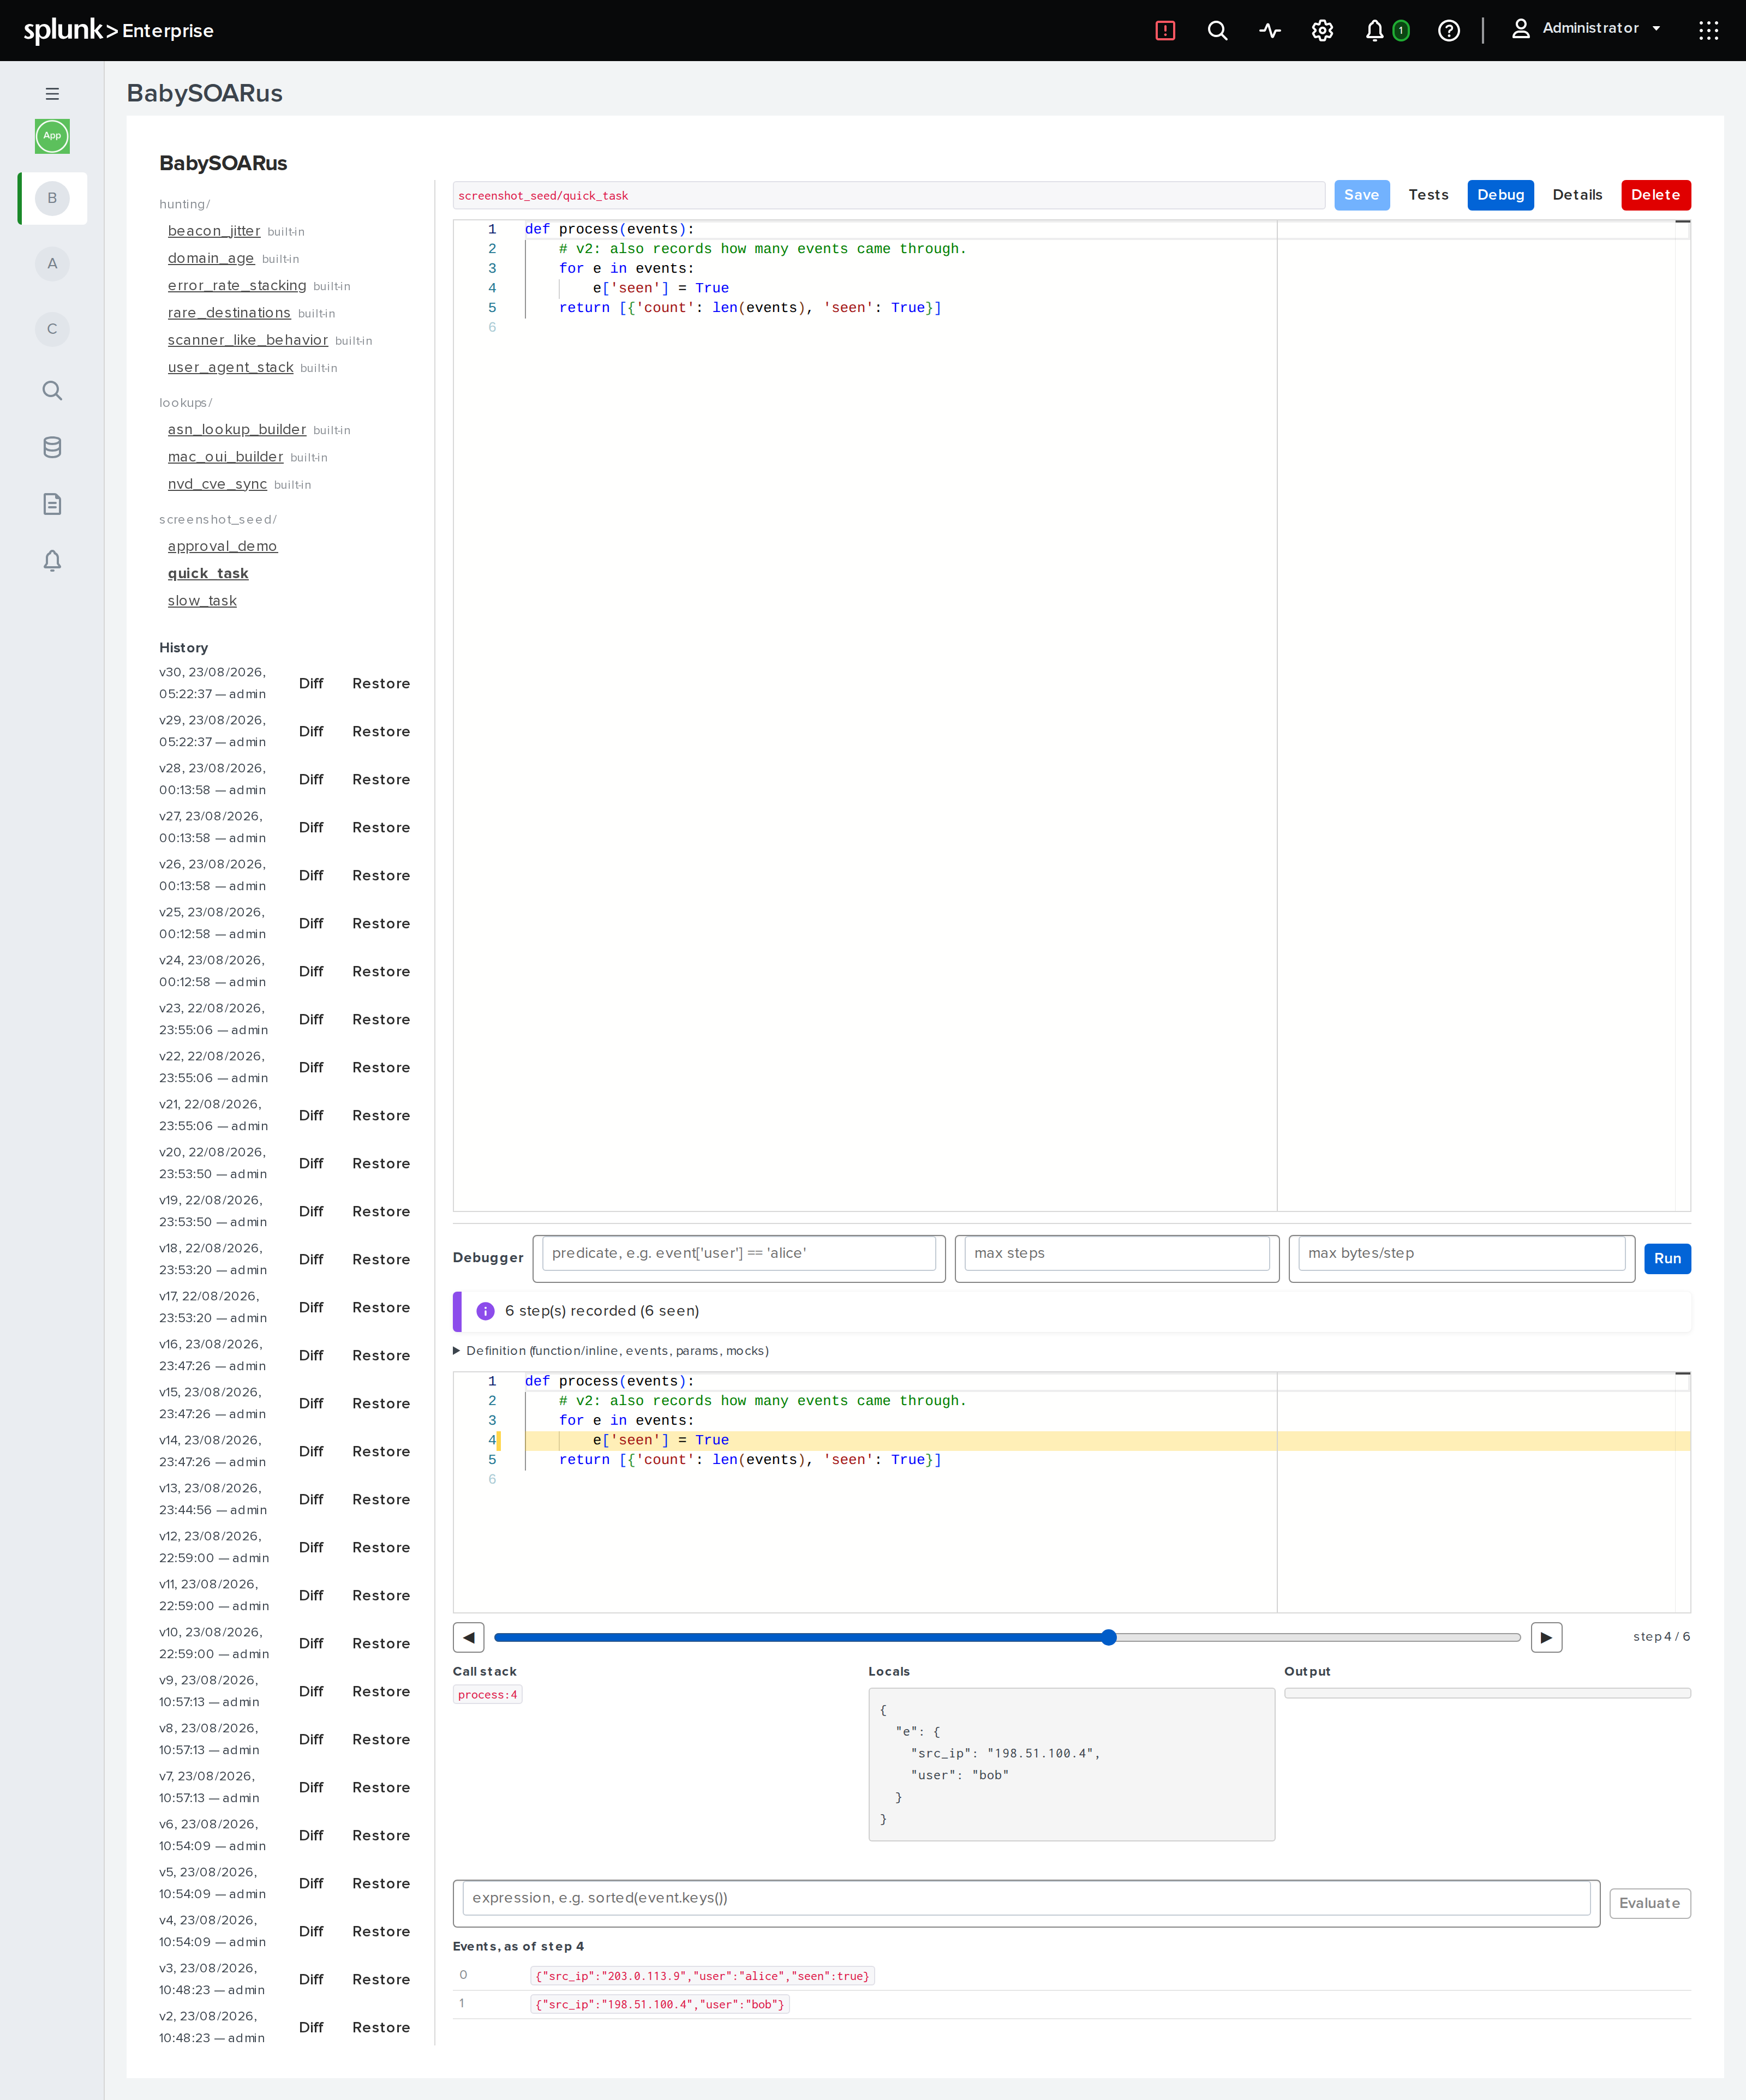Select the B app in sidebar
Screen dimensions: 1746x2100
pos(52,198)
